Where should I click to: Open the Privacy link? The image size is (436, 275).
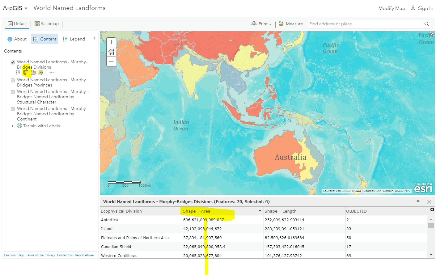coord(50,255)
